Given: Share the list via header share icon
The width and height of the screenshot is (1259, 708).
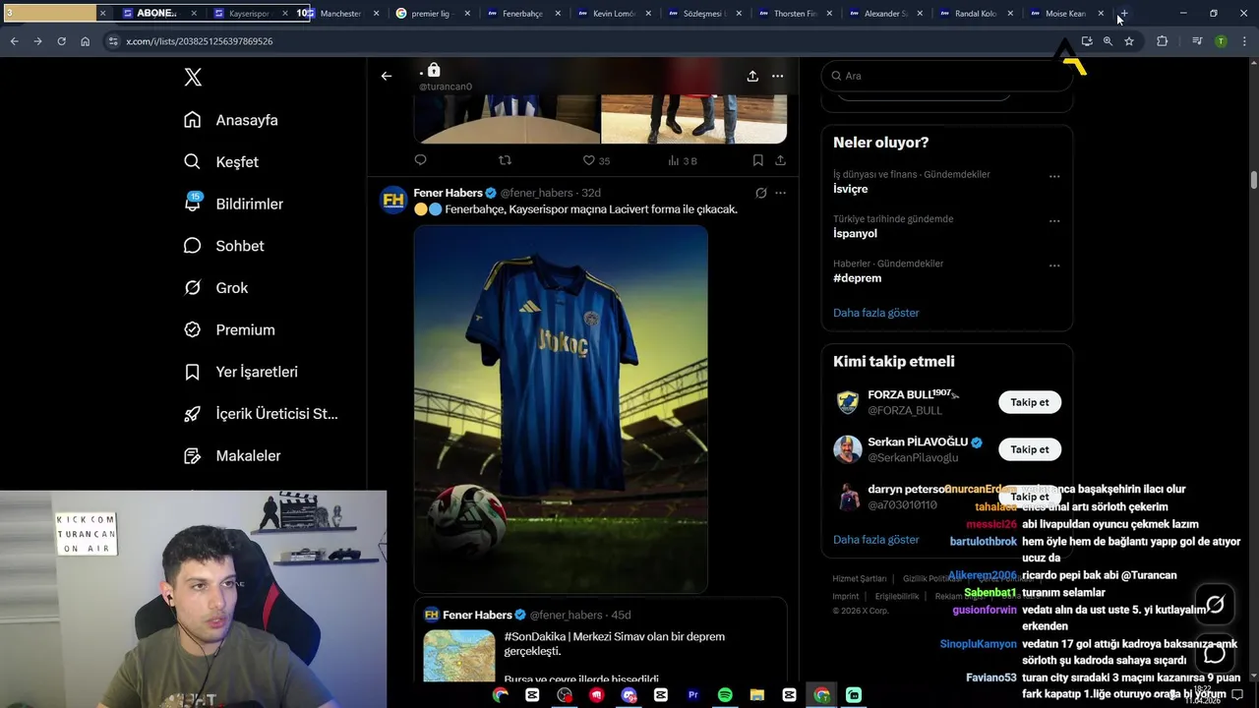Looking at the screenshot, I should pos(752,76).
